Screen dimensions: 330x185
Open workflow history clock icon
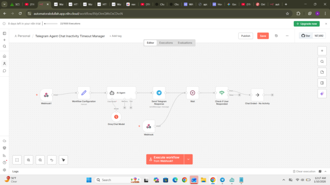coord(276,36)
